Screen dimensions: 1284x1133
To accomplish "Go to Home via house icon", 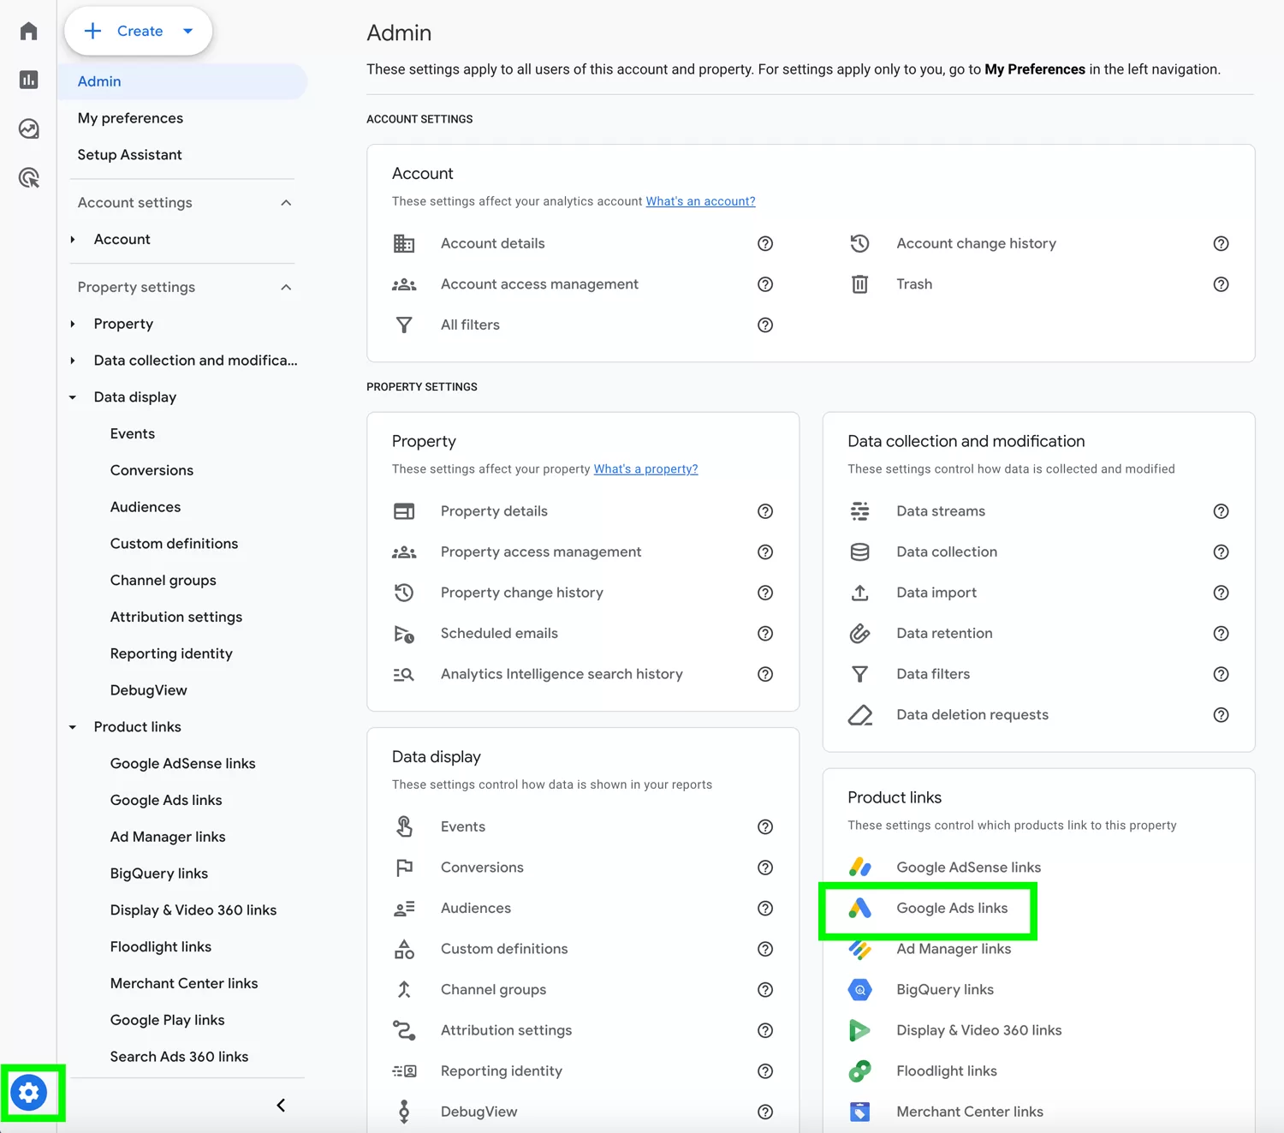I will (28, 31).
